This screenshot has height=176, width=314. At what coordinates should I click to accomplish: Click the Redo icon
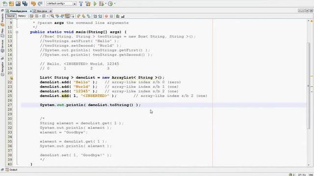pyautogui.click(x=40, y=3)
